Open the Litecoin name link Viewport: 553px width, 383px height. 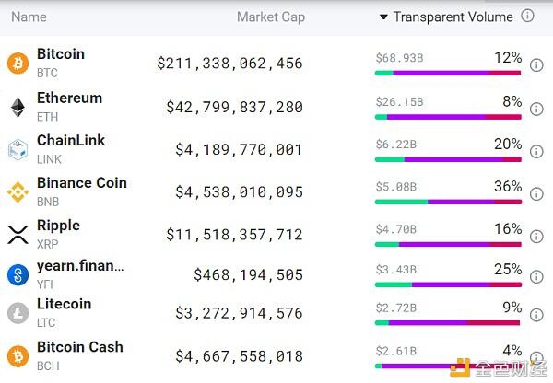65,304
